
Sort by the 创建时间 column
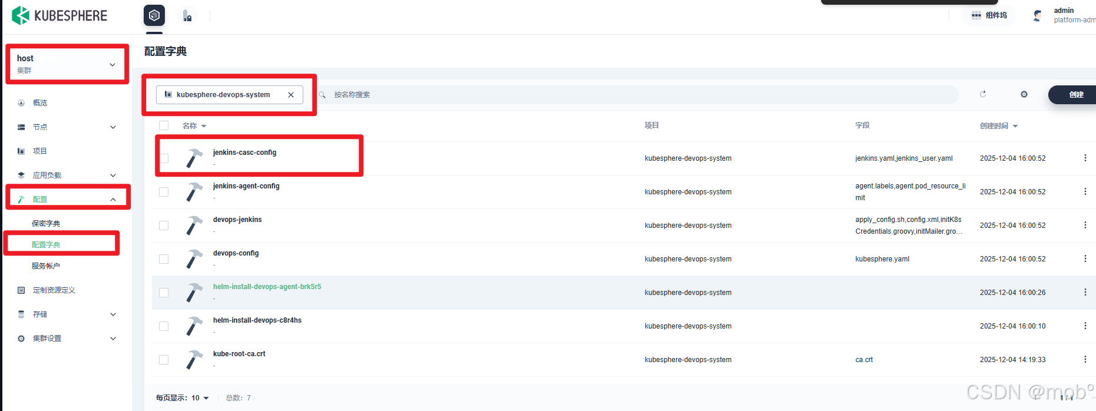pyautogui.click(x=999, y=126)
